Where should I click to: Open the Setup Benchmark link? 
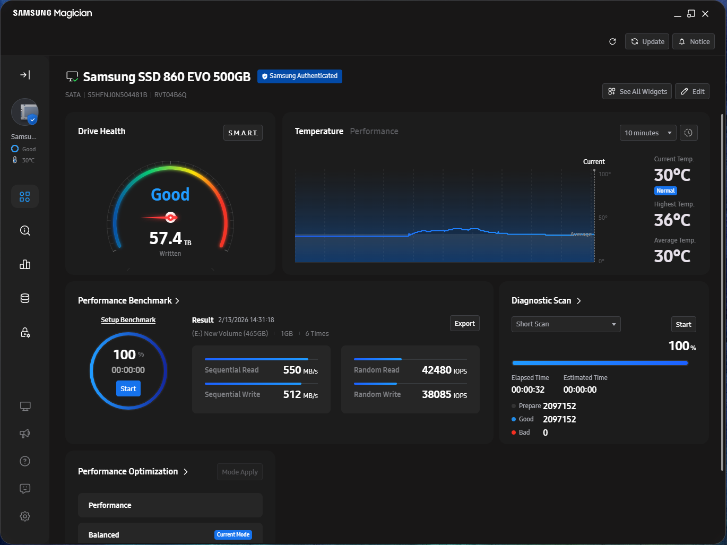[128, 320]
